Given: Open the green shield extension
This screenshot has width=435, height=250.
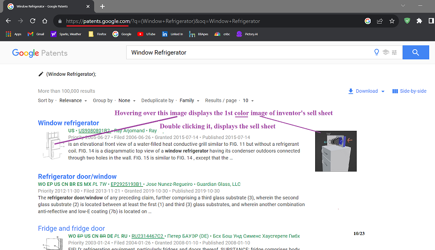Looking at the screenshot, I should (407, 21).
